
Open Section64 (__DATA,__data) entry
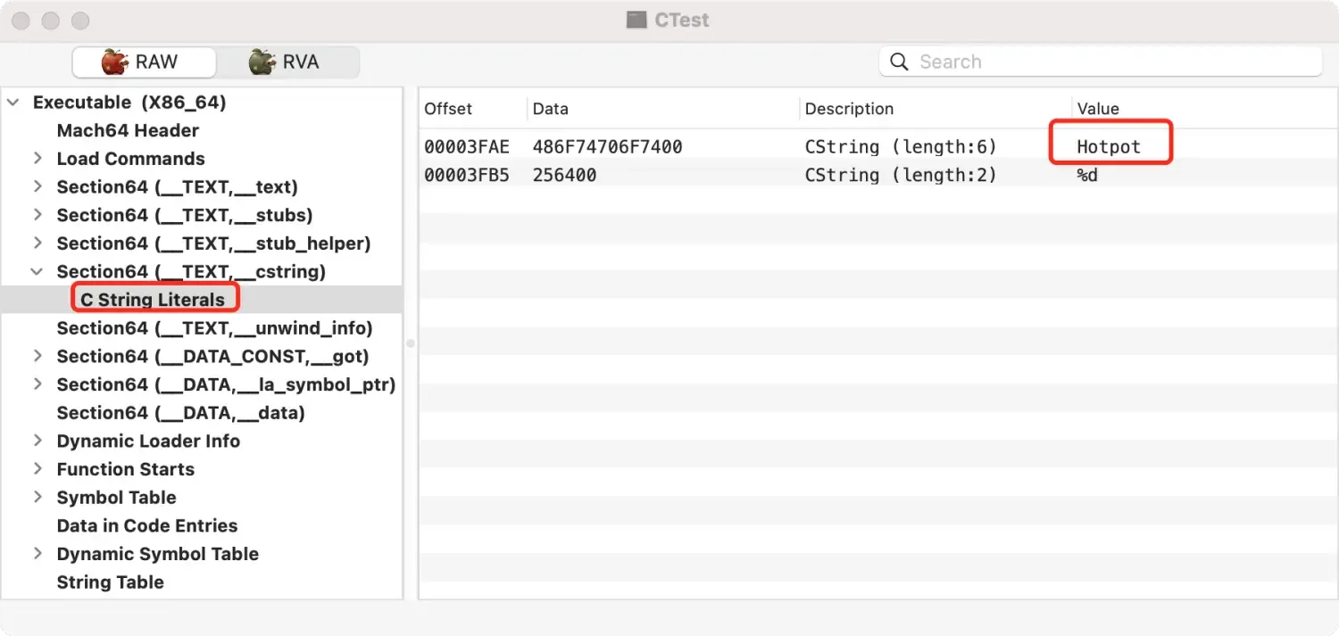click(x=180, y=413)
